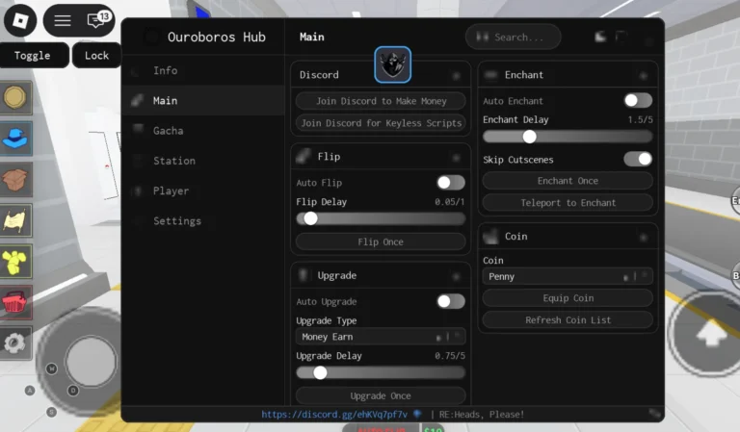
Task: Click the Toggle button at top left
Action: pos(33,55)
